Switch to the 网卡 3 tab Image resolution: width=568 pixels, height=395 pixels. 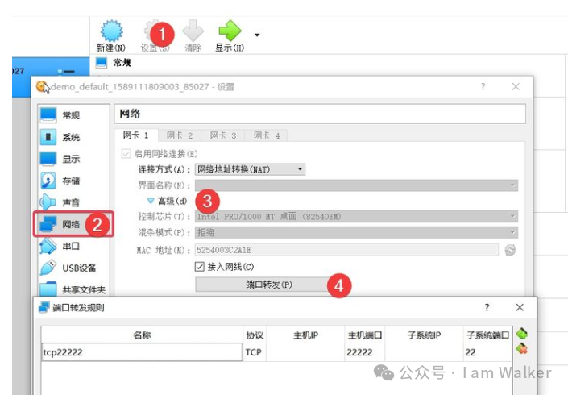tap(223, 135)
